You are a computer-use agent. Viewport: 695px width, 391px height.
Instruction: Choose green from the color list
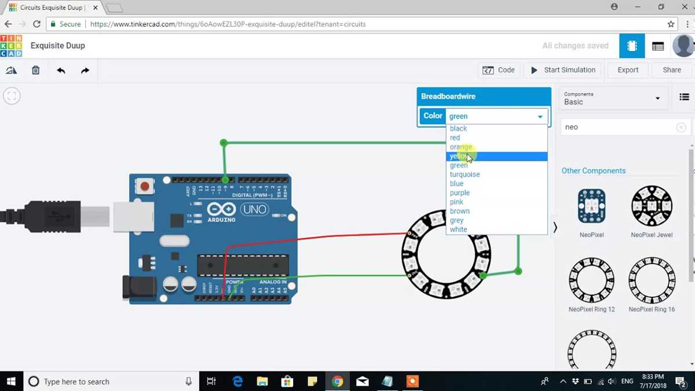[x=497, y=165]
